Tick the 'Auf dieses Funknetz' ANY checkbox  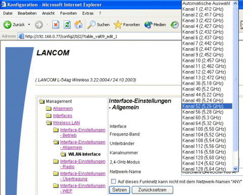tap(113, 181)
